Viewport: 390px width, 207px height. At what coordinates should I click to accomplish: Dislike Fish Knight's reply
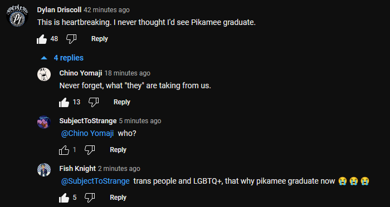[x=90, y=198]
